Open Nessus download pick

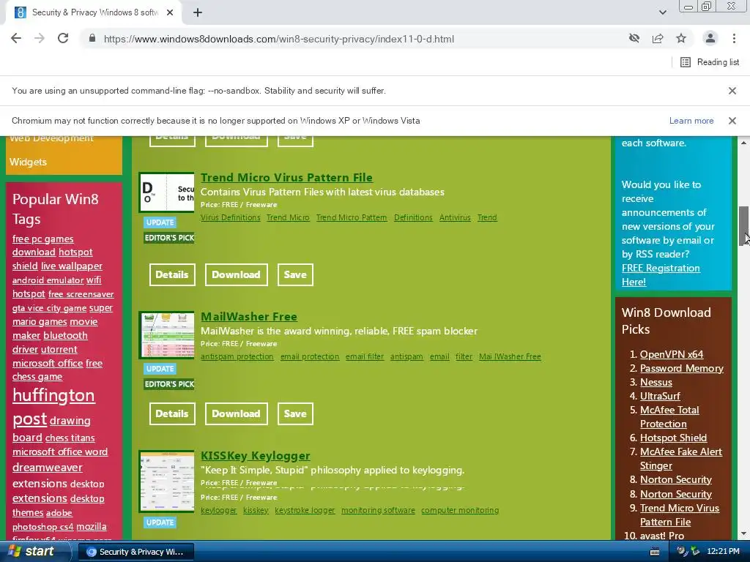click(x=656, y=382)
